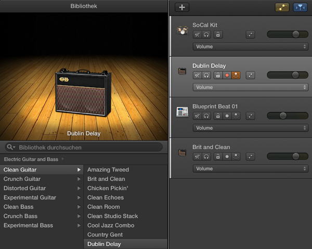The height and width of the screenshot is (249, 312).
Task: Click the SoCal Kit drum icon
Action: click(x=182, y=30)
